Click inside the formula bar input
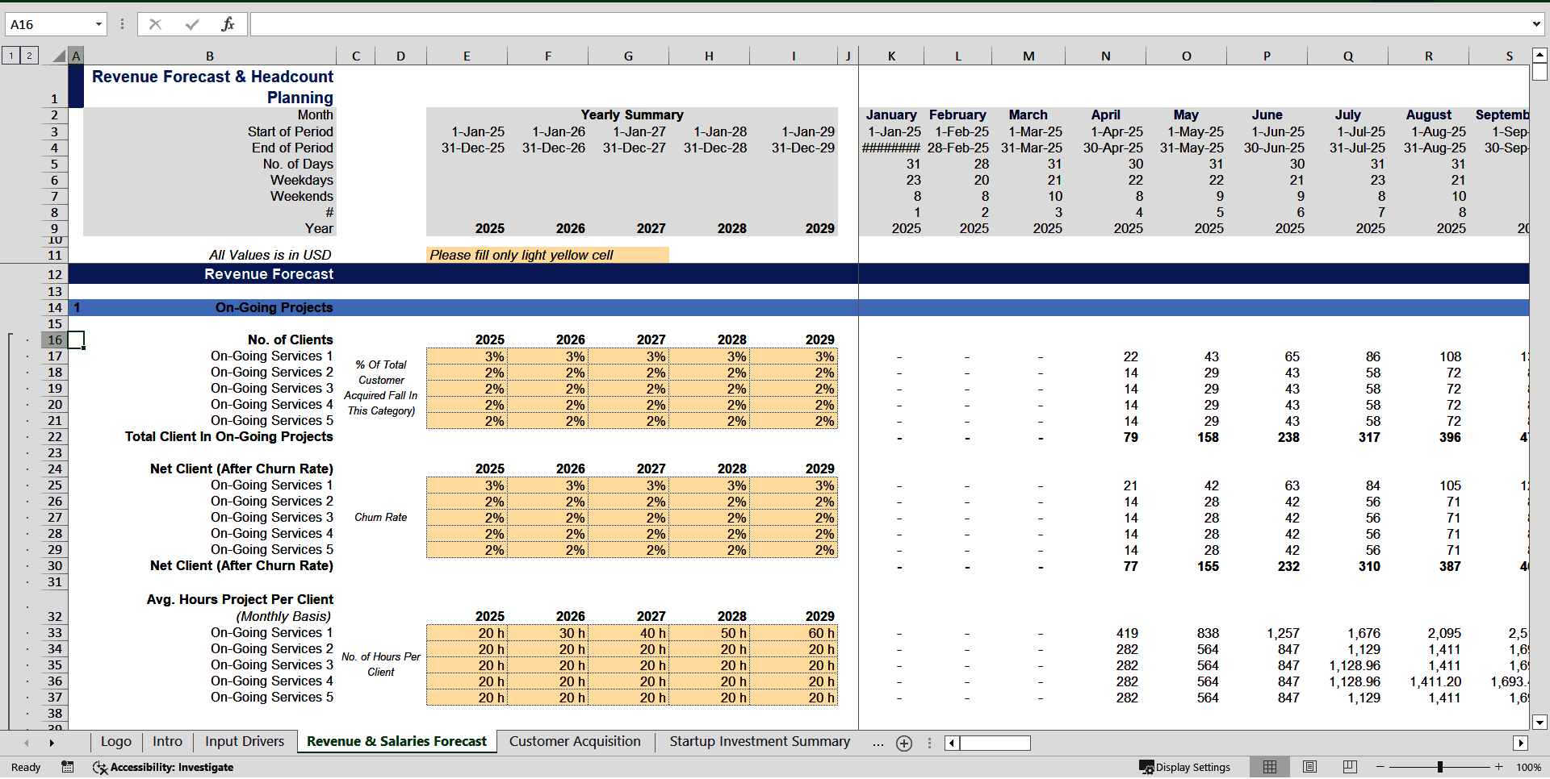 [888, 24]
